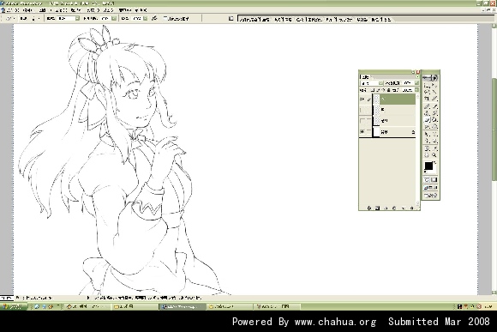Screen dimensions: 497x332
Task: Click the foreground color swatch
Action: point(428,166)
